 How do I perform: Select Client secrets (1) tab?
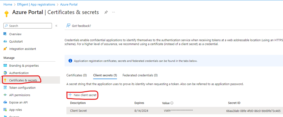click(105, 75)
